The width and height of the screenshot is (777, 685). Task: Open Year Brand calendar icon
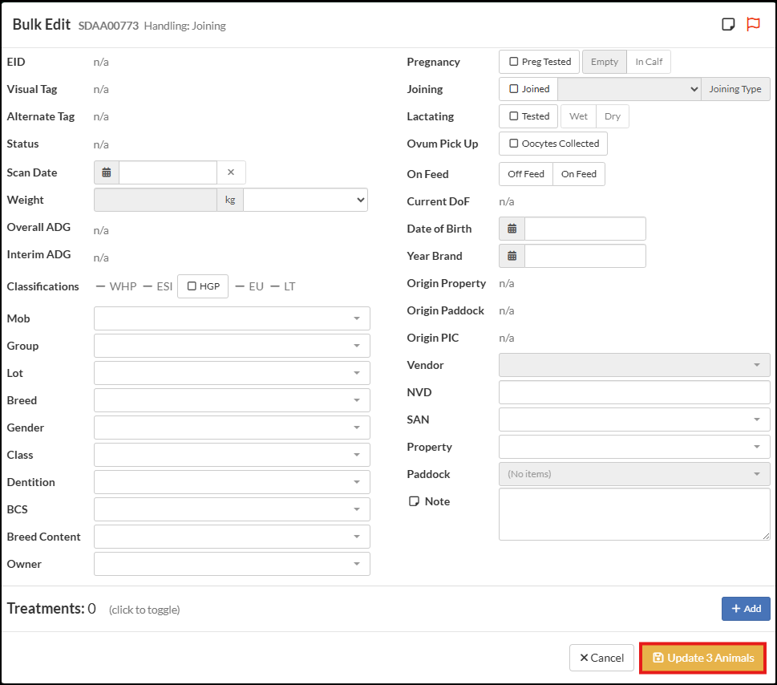[512, 256]
